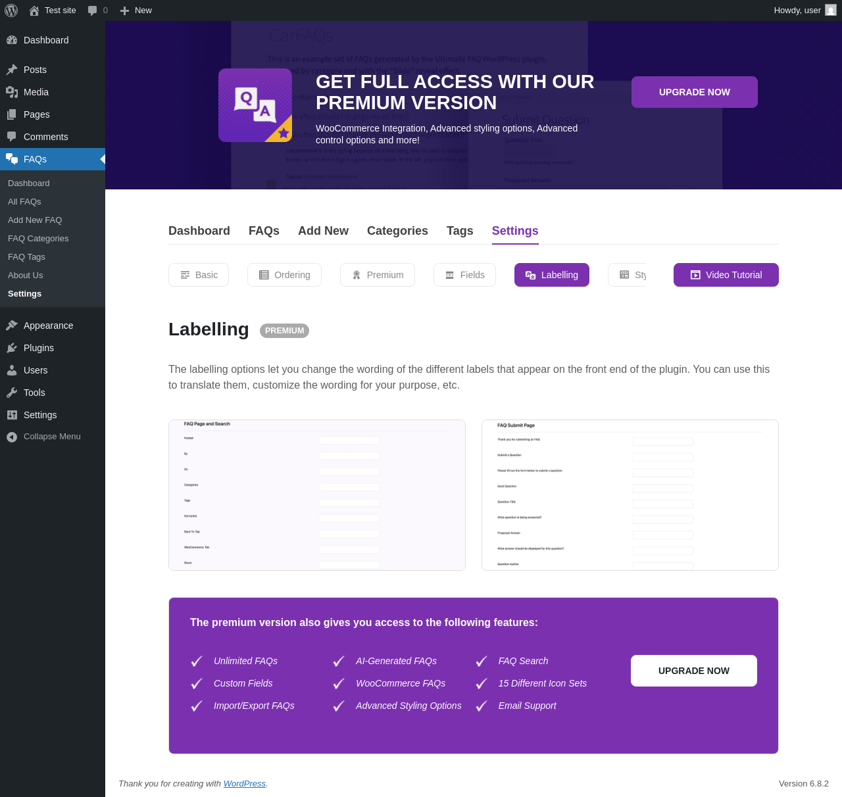Click the Video Tutorial button
The width and height of the screenshot is (842, 797).
tap(726, 275)
